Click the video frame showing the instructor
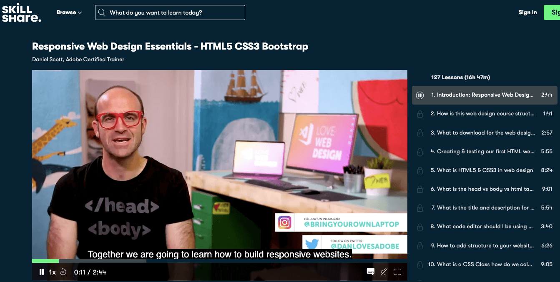Screen dimensions: 560x282 click(220, 165)
